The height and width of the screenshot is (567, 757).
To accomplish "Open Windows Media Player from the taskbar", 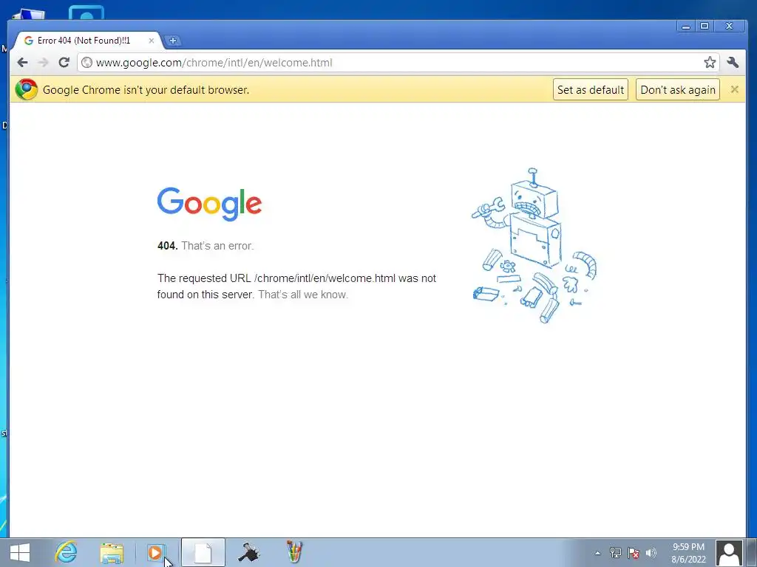I will pos(156,552).
